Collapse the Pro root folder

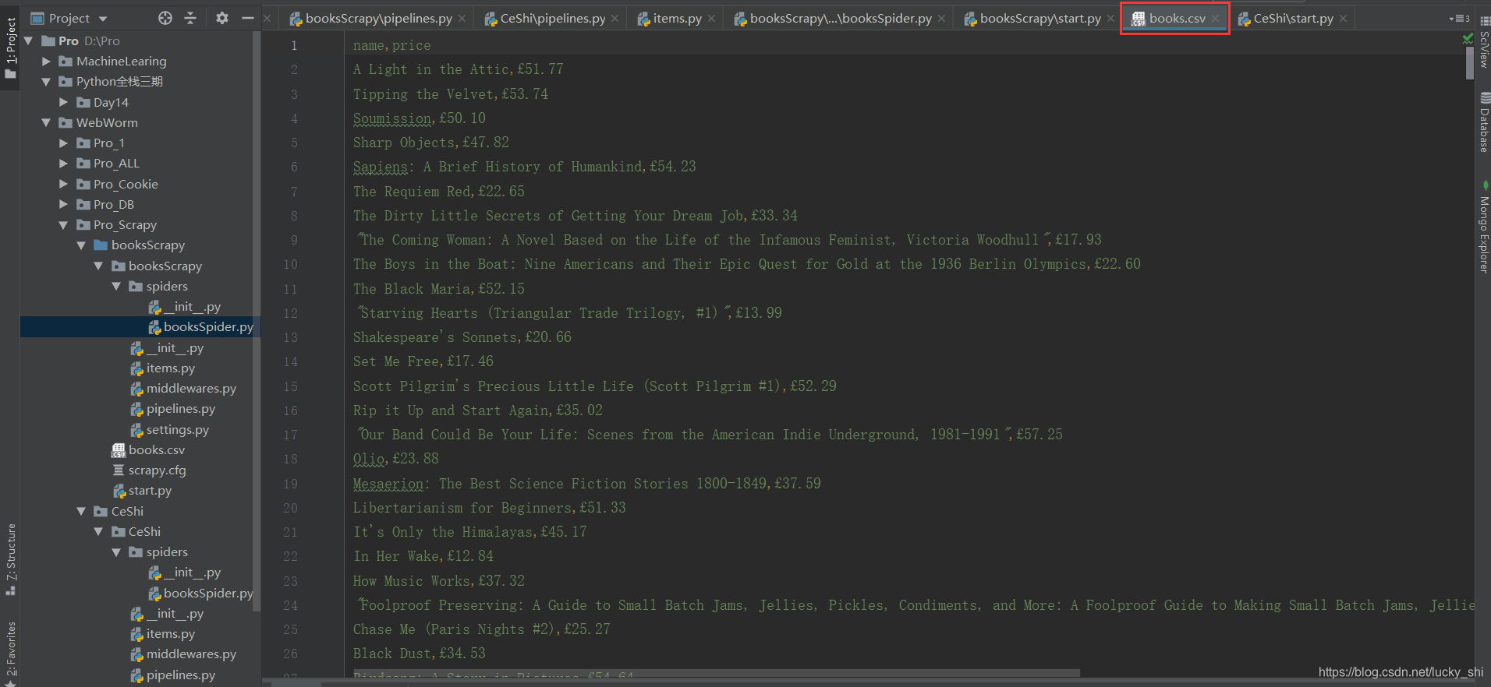29,41
